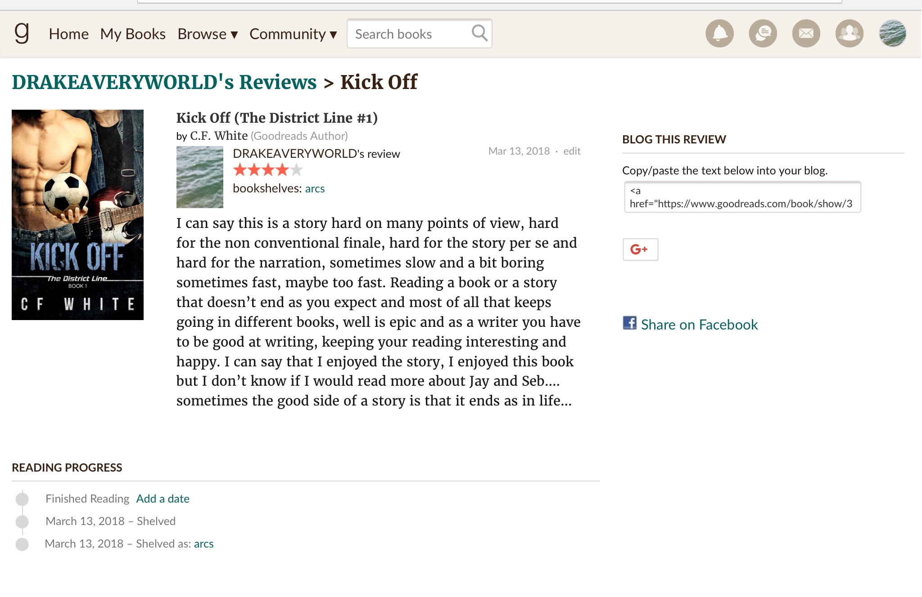This screenshot has height=597, width=922.
Task: Open the messages envelope icon
Action: click(806, 33)
